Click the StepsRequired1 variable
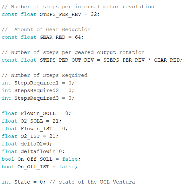Viewport: 185px width, 188px height. click(37, 83)
